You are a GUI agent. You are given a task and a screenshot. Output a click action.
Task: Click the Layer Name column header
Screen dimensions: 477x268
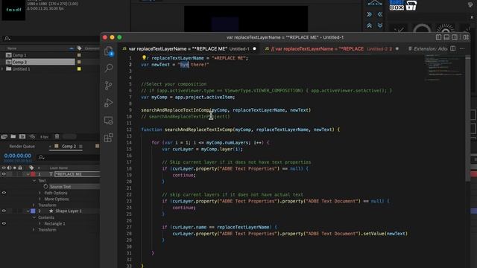tap(59, 167)
